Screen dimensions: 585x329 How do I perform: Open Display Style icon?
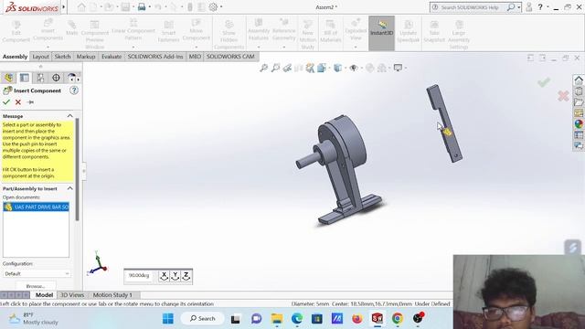click(337, 68)
